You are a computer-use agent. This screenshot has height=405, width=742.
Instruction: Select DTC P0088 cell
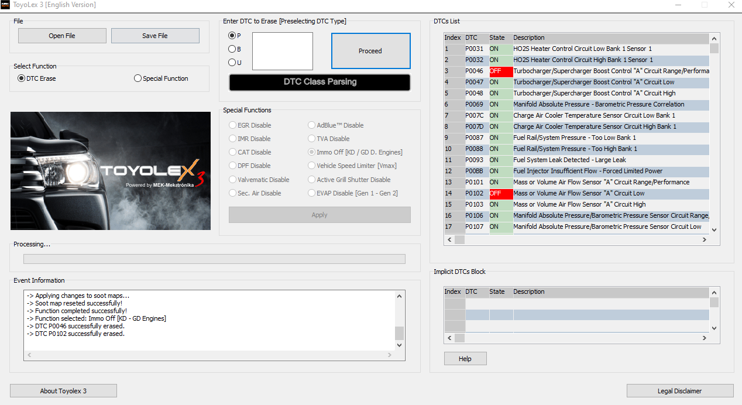(477, 149)
